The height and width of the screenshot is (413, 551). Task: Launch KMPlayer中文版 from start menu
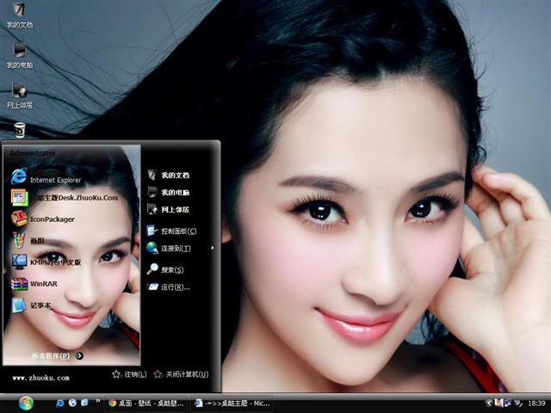coord(46,262)
